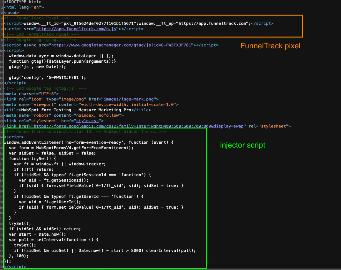Click the function trySet() definition line

click(x=33, y=158)
